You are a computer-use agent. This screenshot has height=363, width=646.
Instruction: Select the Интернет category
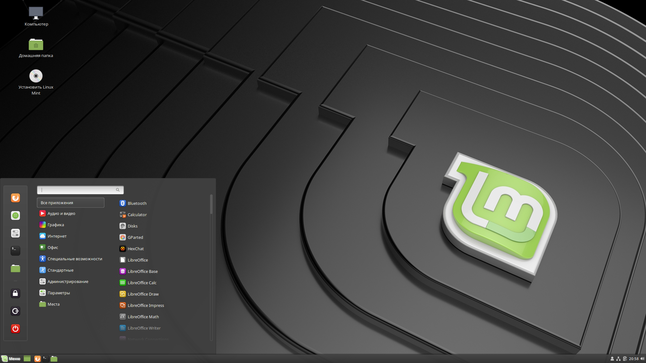(x=57, y=236)
